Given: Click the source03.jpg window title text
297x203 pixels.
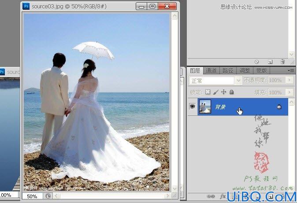Looking at the screenshot, I should pyautogui.click(x=69, y=7).
